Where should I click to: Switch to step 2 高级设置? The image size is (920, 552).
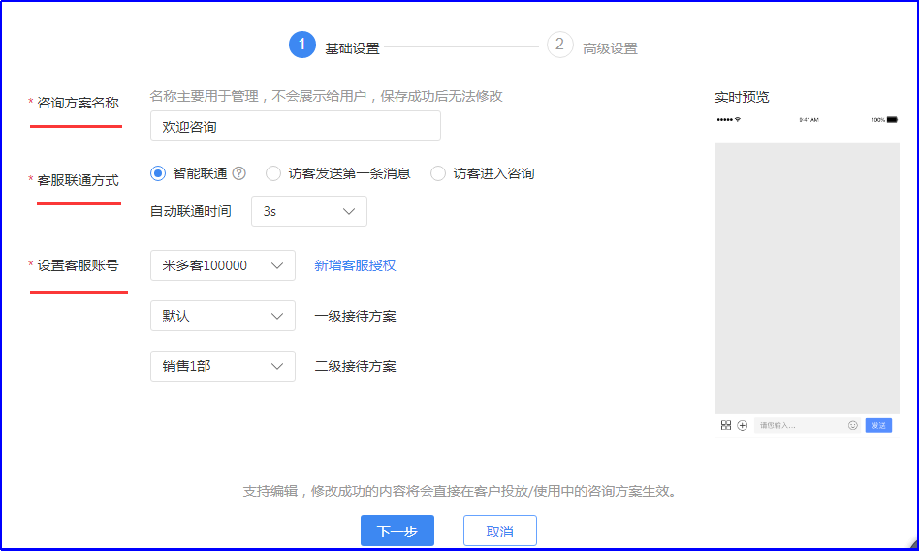tap(560, 46)
